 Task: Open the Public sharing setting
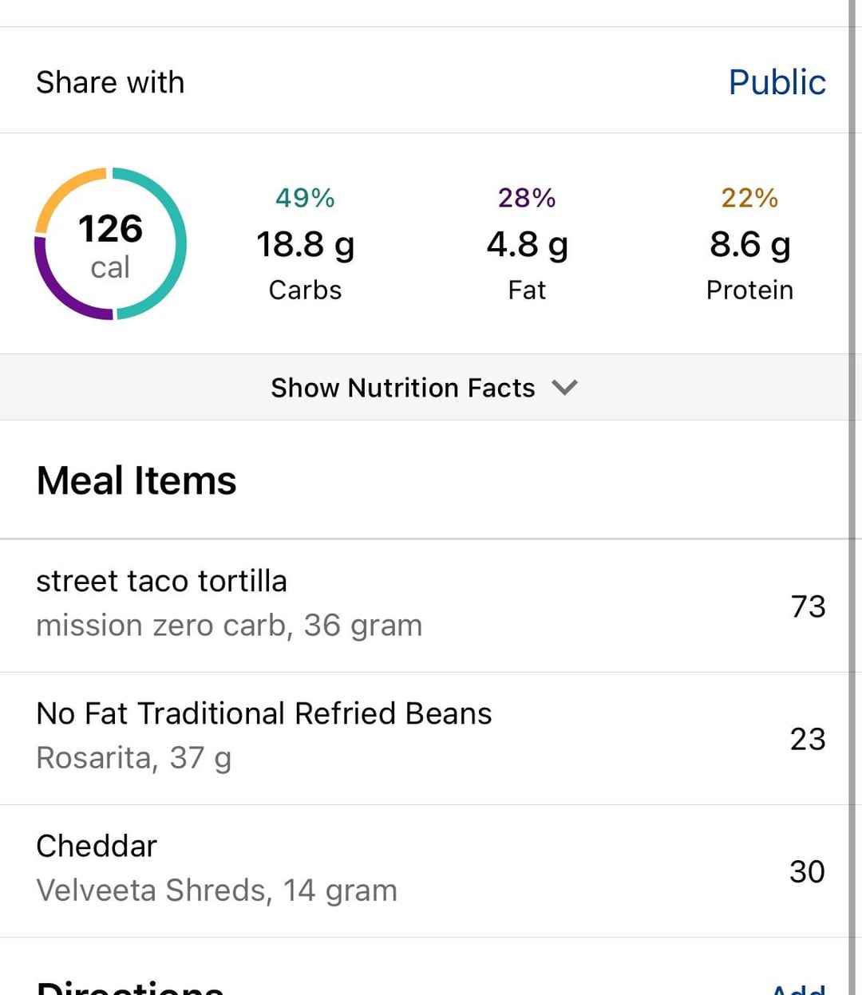coord(777,81)
